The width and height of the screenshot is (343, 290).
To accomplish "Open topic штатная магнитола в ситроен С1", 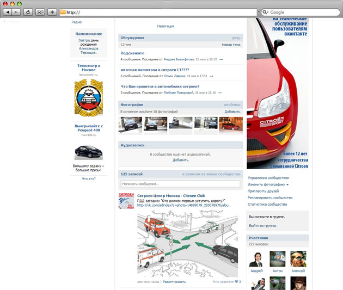I will (155, 70).
